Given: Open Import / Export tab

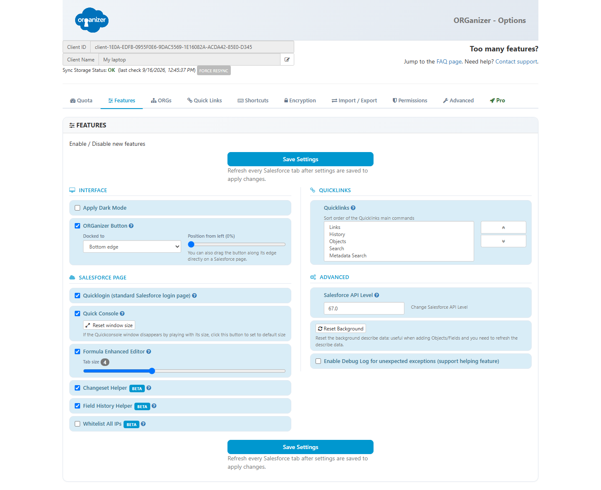Looking at the screenshot, I should pyautogui.click(x=354, y=101).
